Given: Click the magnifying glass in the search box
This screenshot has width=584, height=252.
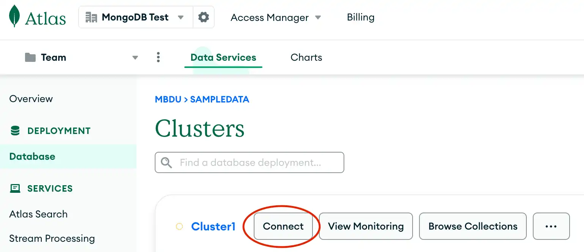Looking at the screenshot, I should [x=166, y=162].
